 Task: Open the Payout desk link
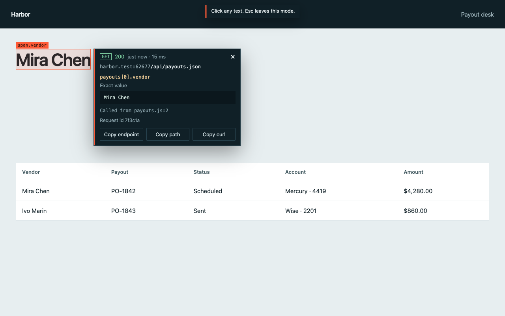(x=477, y=14)
